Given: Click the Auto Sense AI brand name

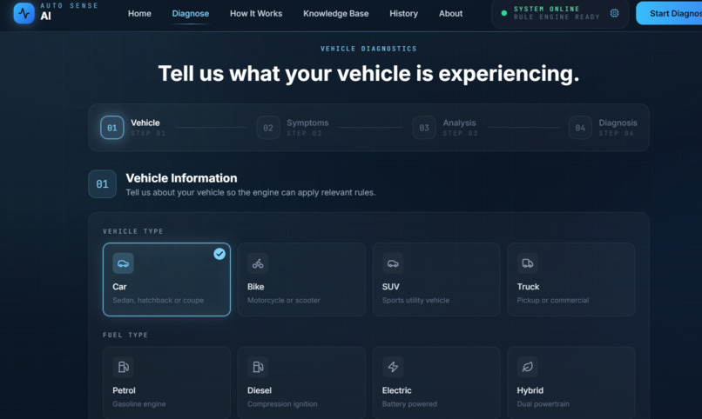Looking at the screenshot, I should click(69, 11).
